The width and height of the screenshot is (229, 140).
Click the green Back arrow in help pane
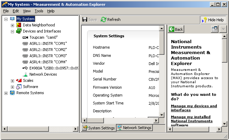[x=172, y=29]
